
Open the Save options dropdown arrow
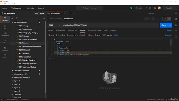tap(153, 19)
